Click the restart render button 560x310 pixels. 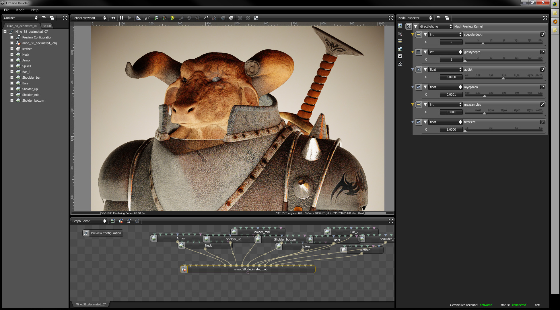pyautogui.click(x=113, y=18)
